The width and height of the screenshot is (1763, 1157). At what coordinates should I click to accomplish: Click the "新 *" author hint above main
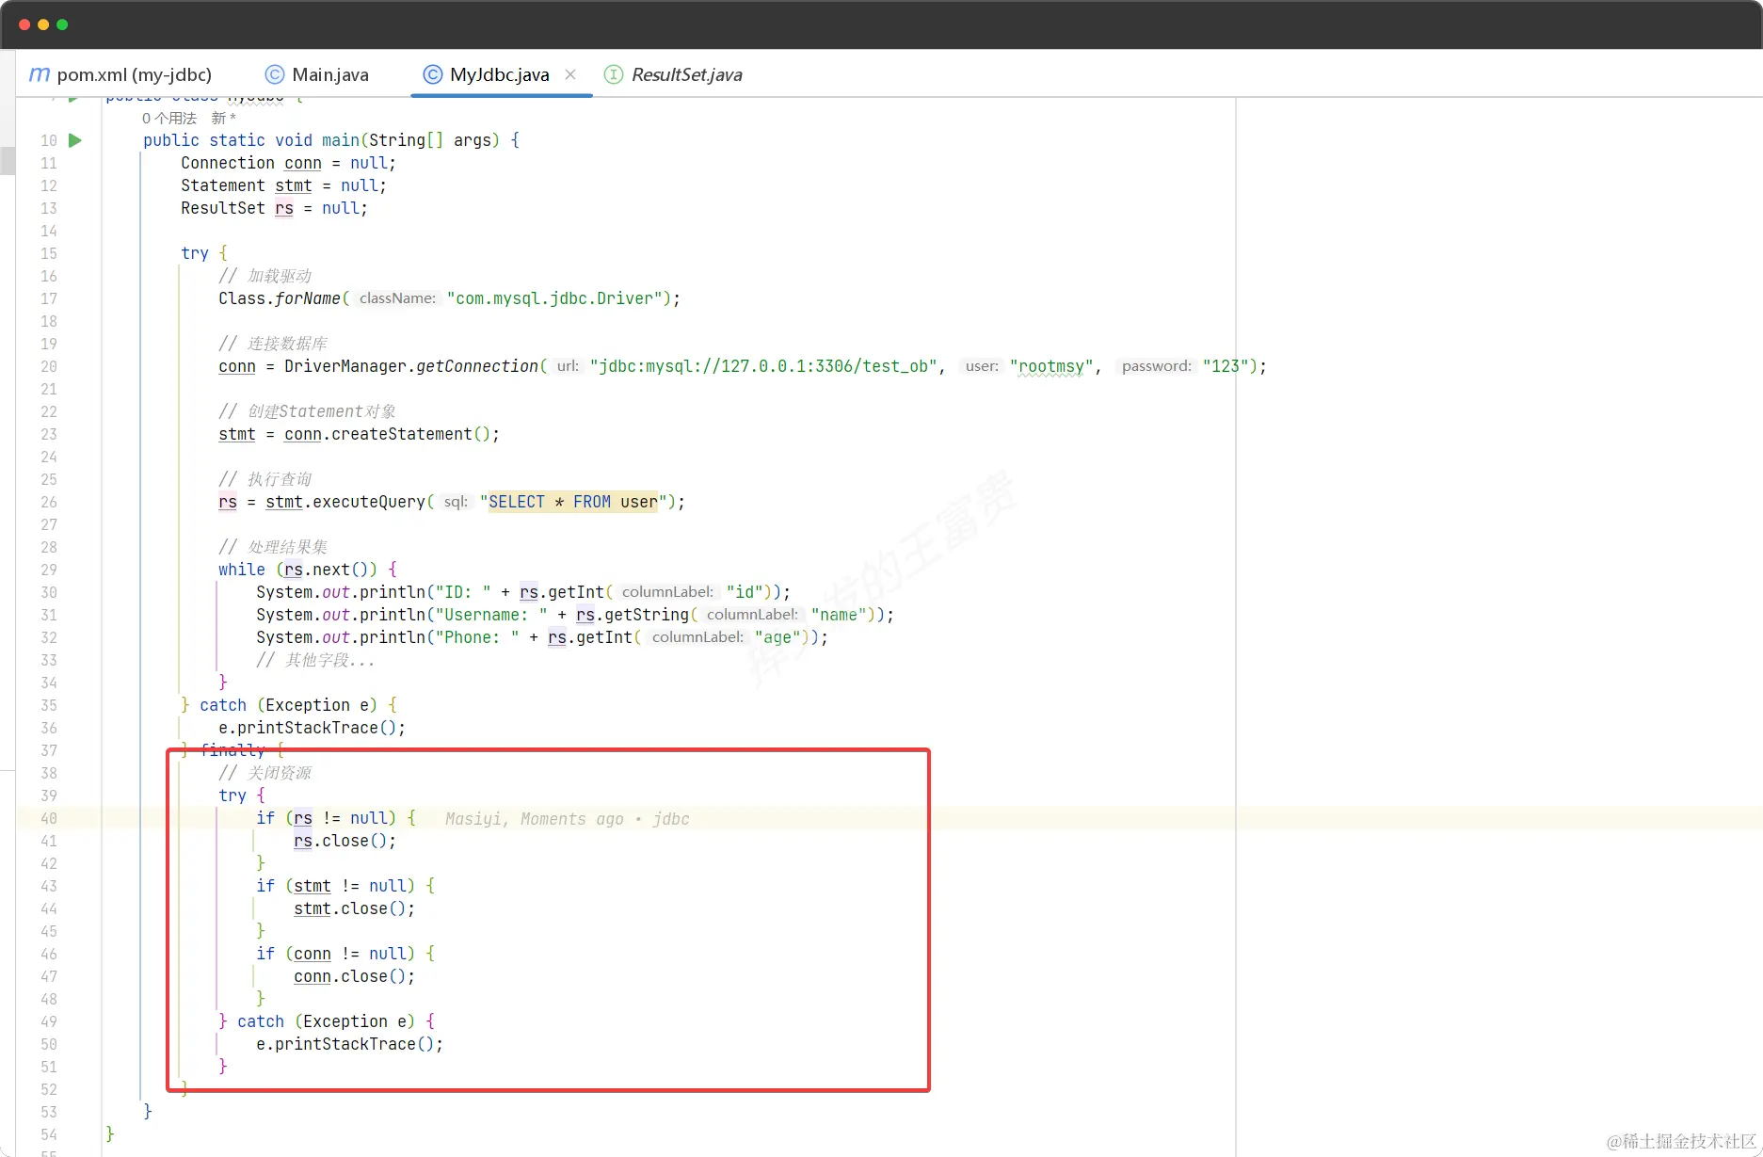coord(224,118)
